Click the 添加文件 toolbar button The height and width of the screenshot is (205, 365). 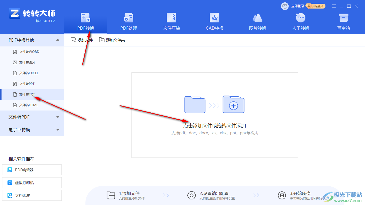(x=82, y=40)
